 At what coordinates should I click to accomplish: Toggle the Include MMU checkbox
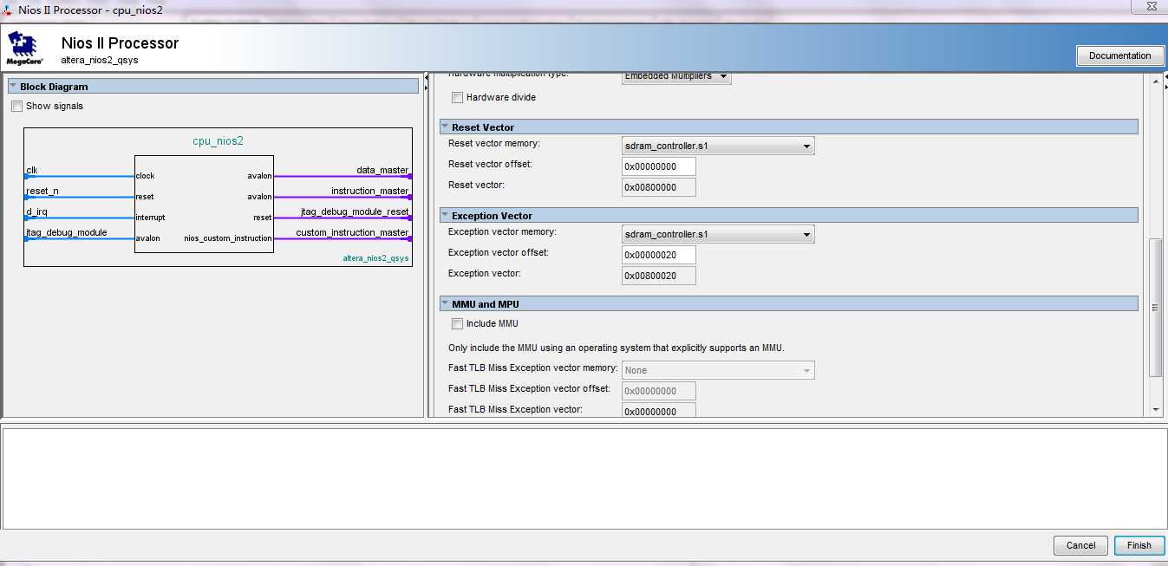[457, 323]
